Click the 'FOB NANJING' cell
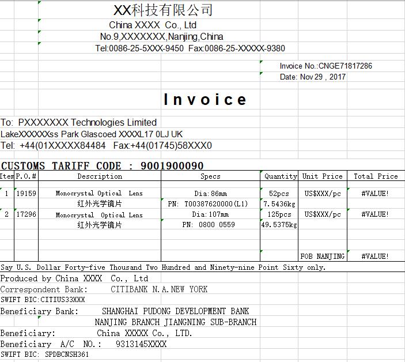Viewport: 405px width, 362px height. [x=323, y=257]
